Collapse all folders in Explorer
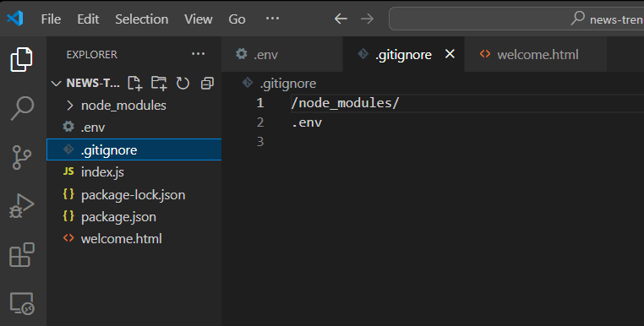The height and width of the screenshot is (326, 644). click(207, 84)
